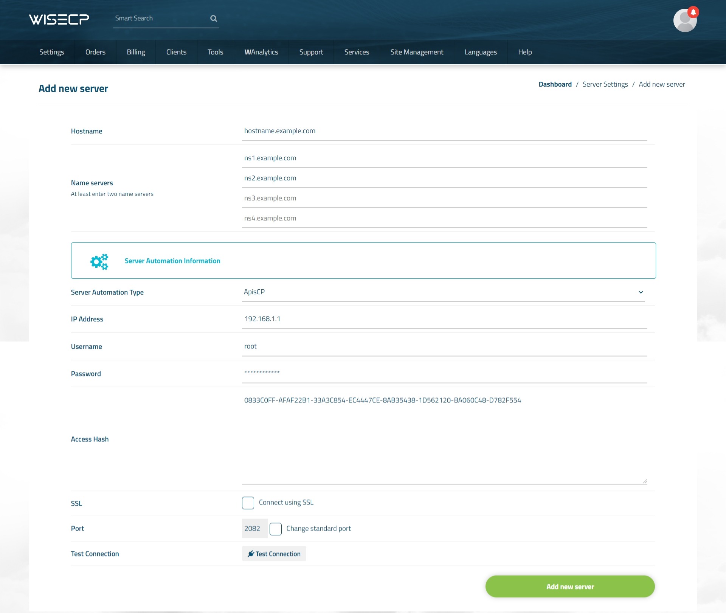Click the 2082 port number field
Viewport: 726px width, 613px height.
(254, 529)
